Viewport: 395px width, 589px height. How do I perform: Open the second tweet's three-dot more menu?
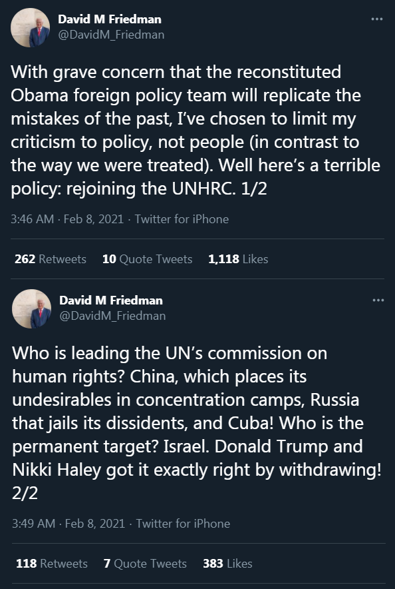378,300
